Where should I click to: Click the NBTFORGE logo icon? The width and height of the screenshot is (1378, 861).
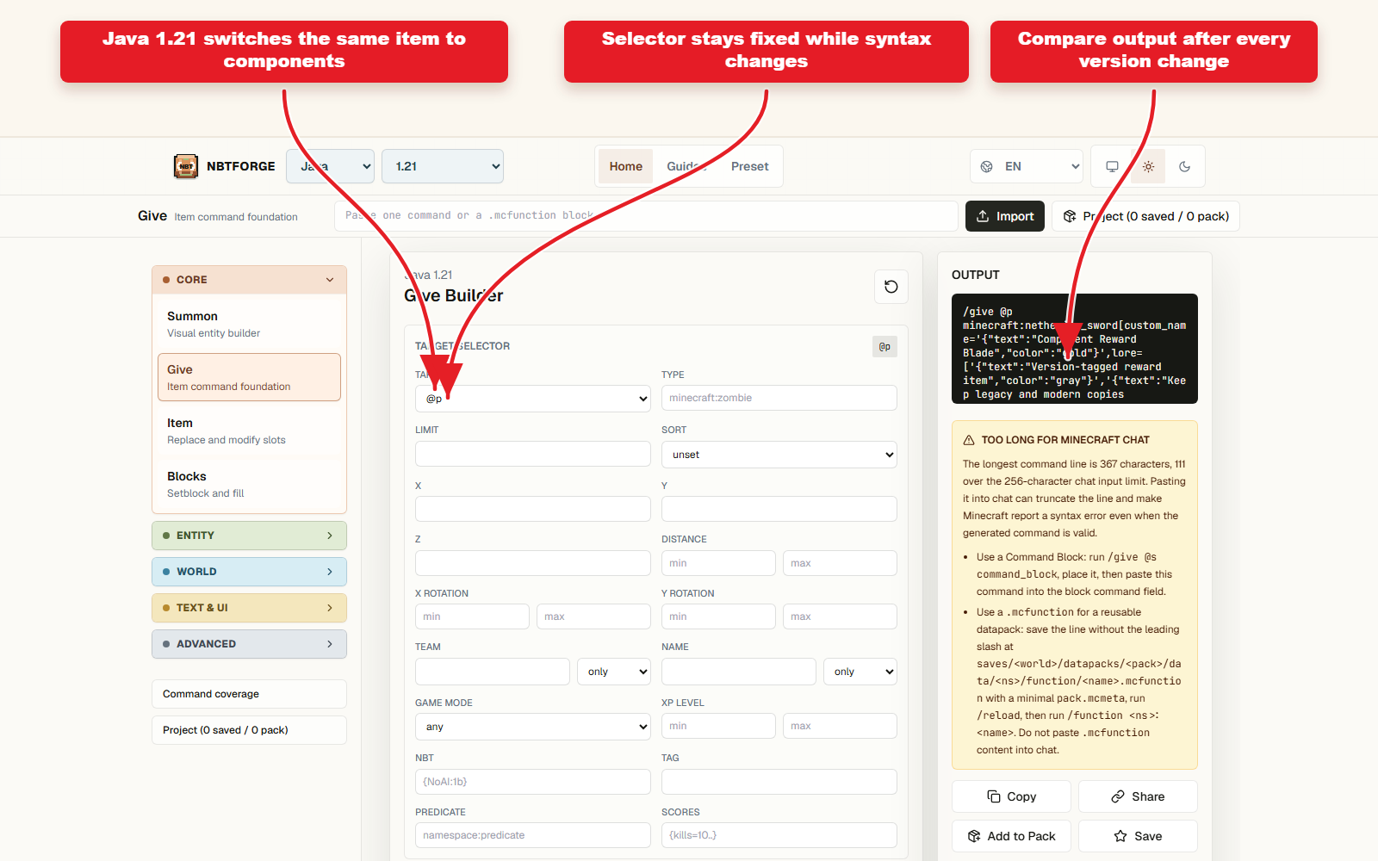[186, 166]
